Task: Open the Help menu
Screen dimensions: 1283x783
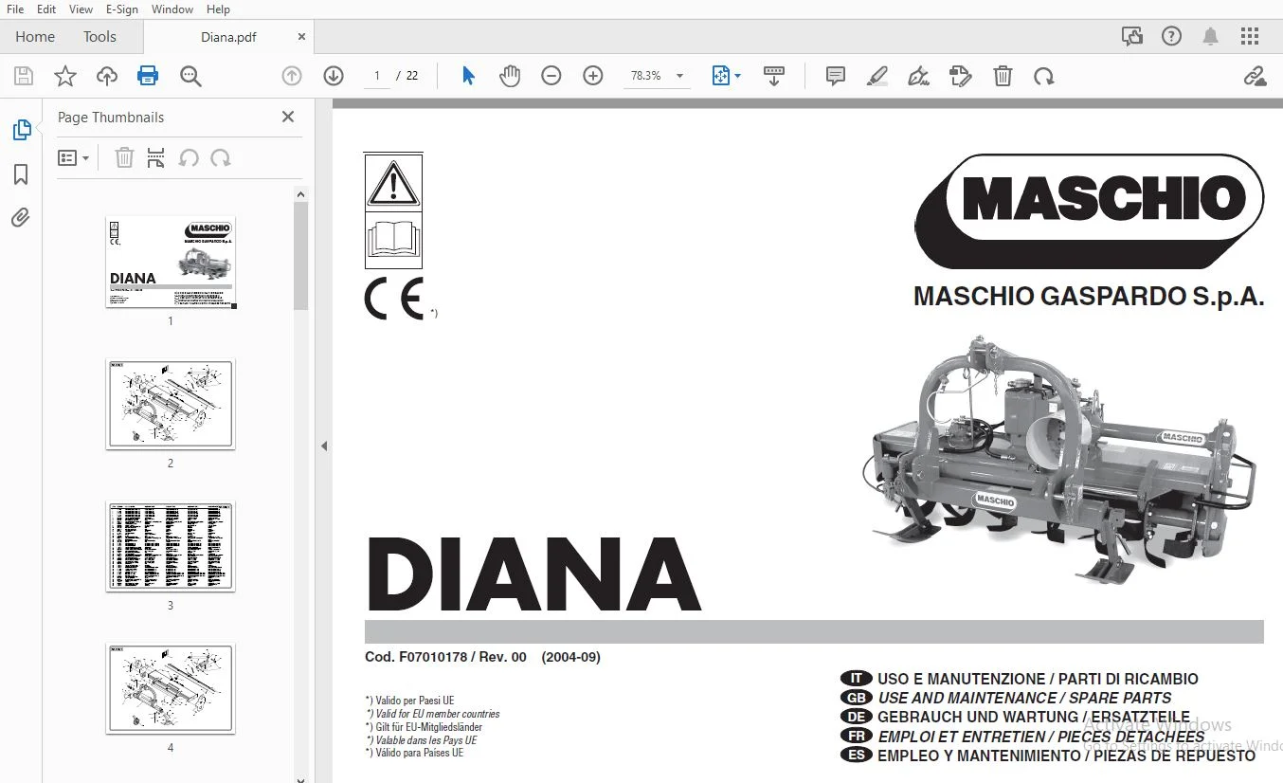Action: [x=218, y=9]
